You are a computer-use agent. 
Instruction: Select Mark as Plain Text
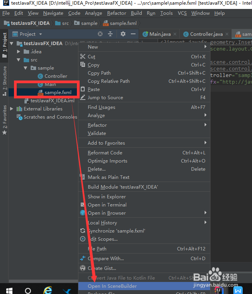click(x=144, y=177)
